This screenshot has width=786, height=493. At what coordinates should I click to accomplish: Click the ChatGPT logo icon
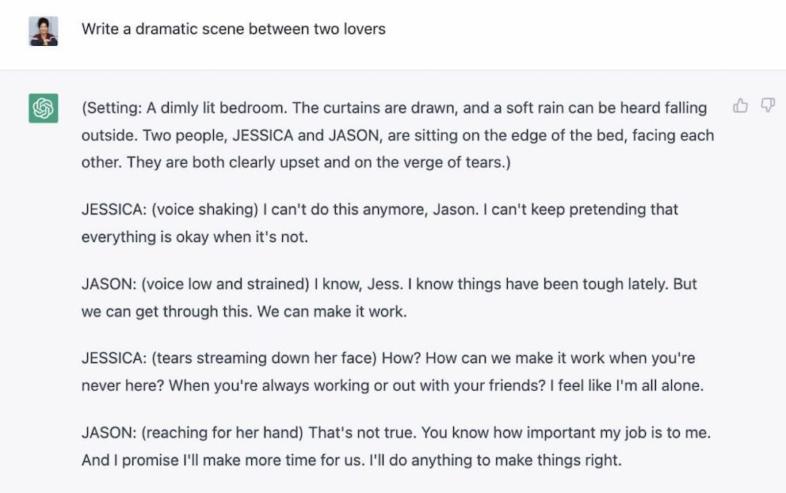[43, 108]
